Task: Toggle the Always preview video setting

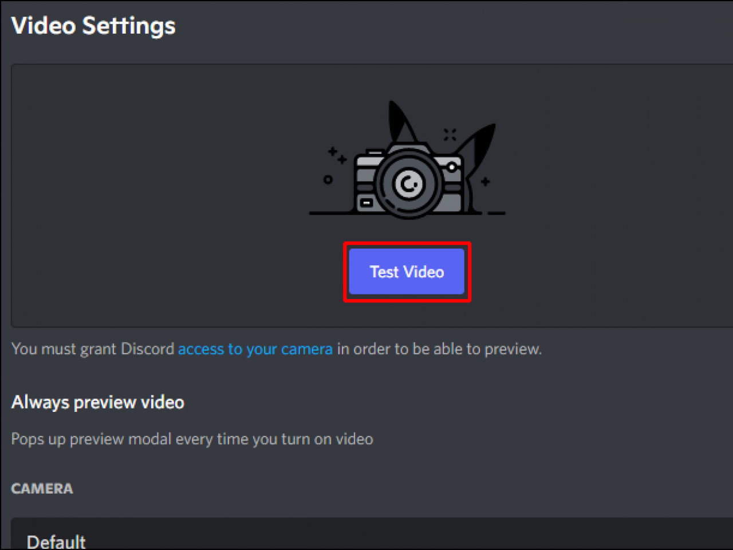Action: [x=97, y=402]
